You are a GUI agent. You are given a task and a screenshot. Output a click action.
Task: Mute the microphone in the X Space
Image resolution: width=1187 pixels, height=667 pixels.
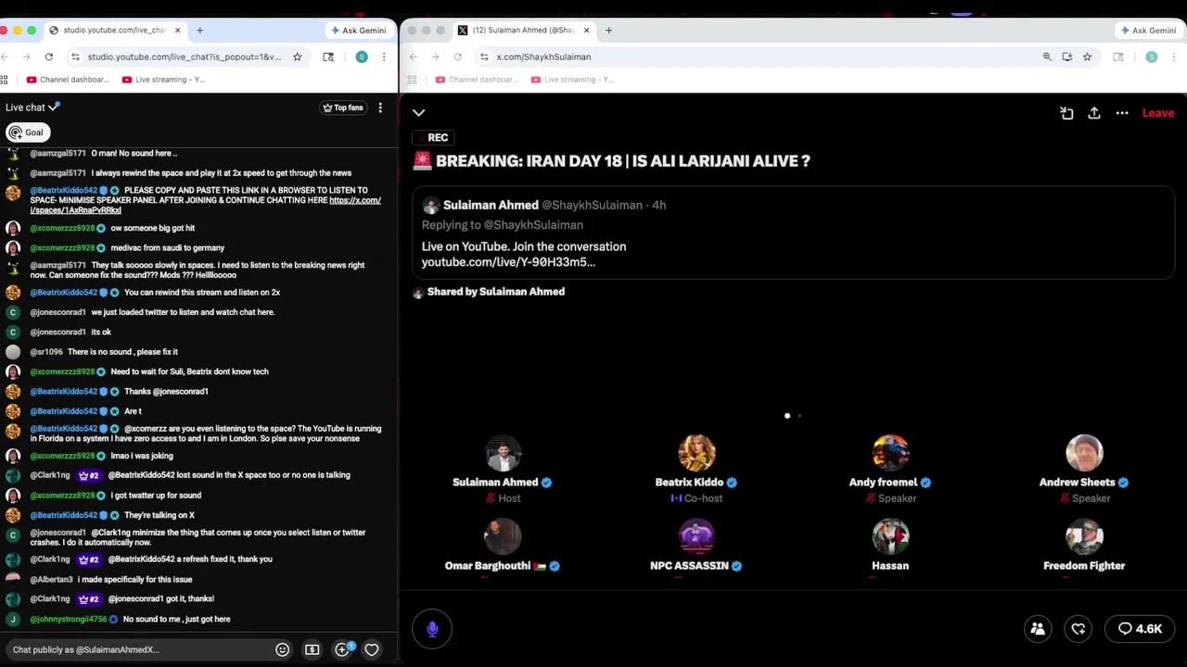[432, 629]
